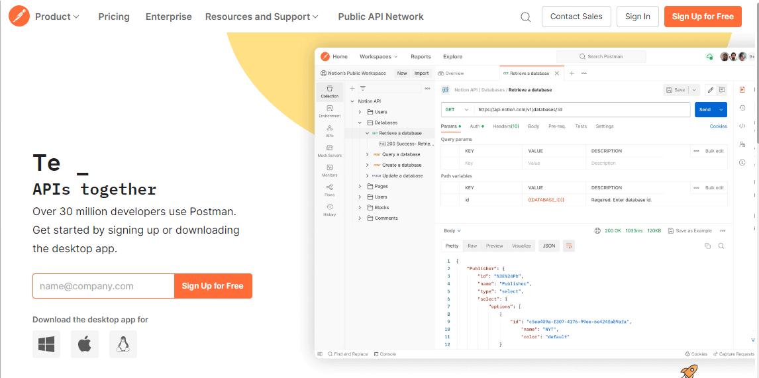Open the Workspaces dropdown in the app
The height and width of the screenshot is (378, 759).
pos(379,57)
